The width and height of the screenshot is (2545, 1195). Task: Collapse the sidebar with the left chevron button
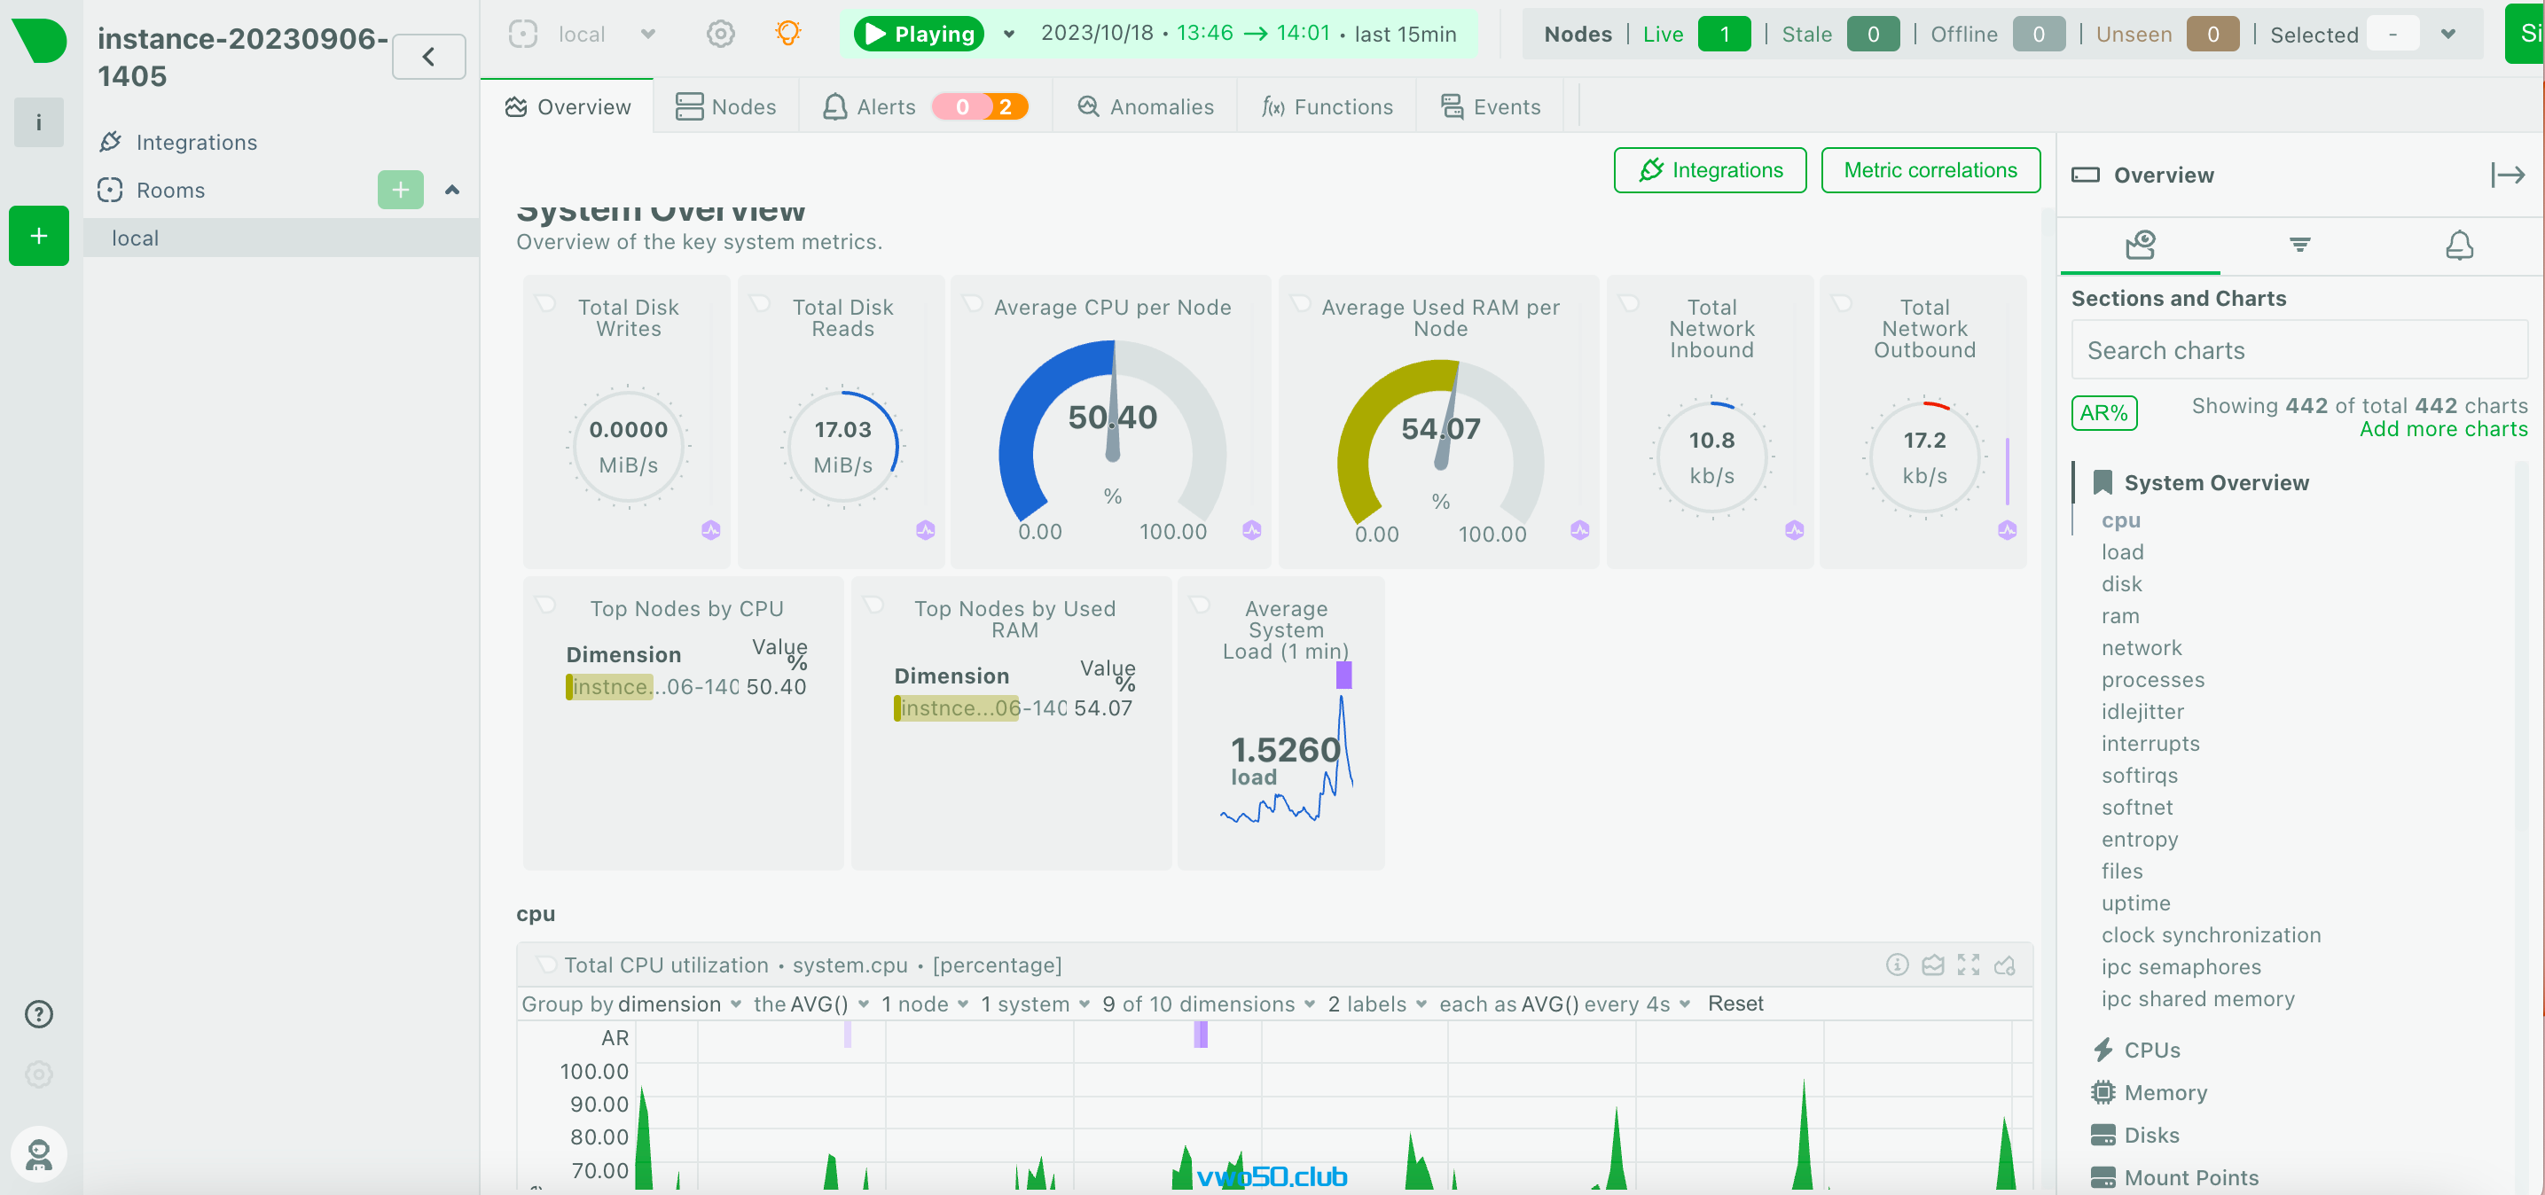coord(427,58)
